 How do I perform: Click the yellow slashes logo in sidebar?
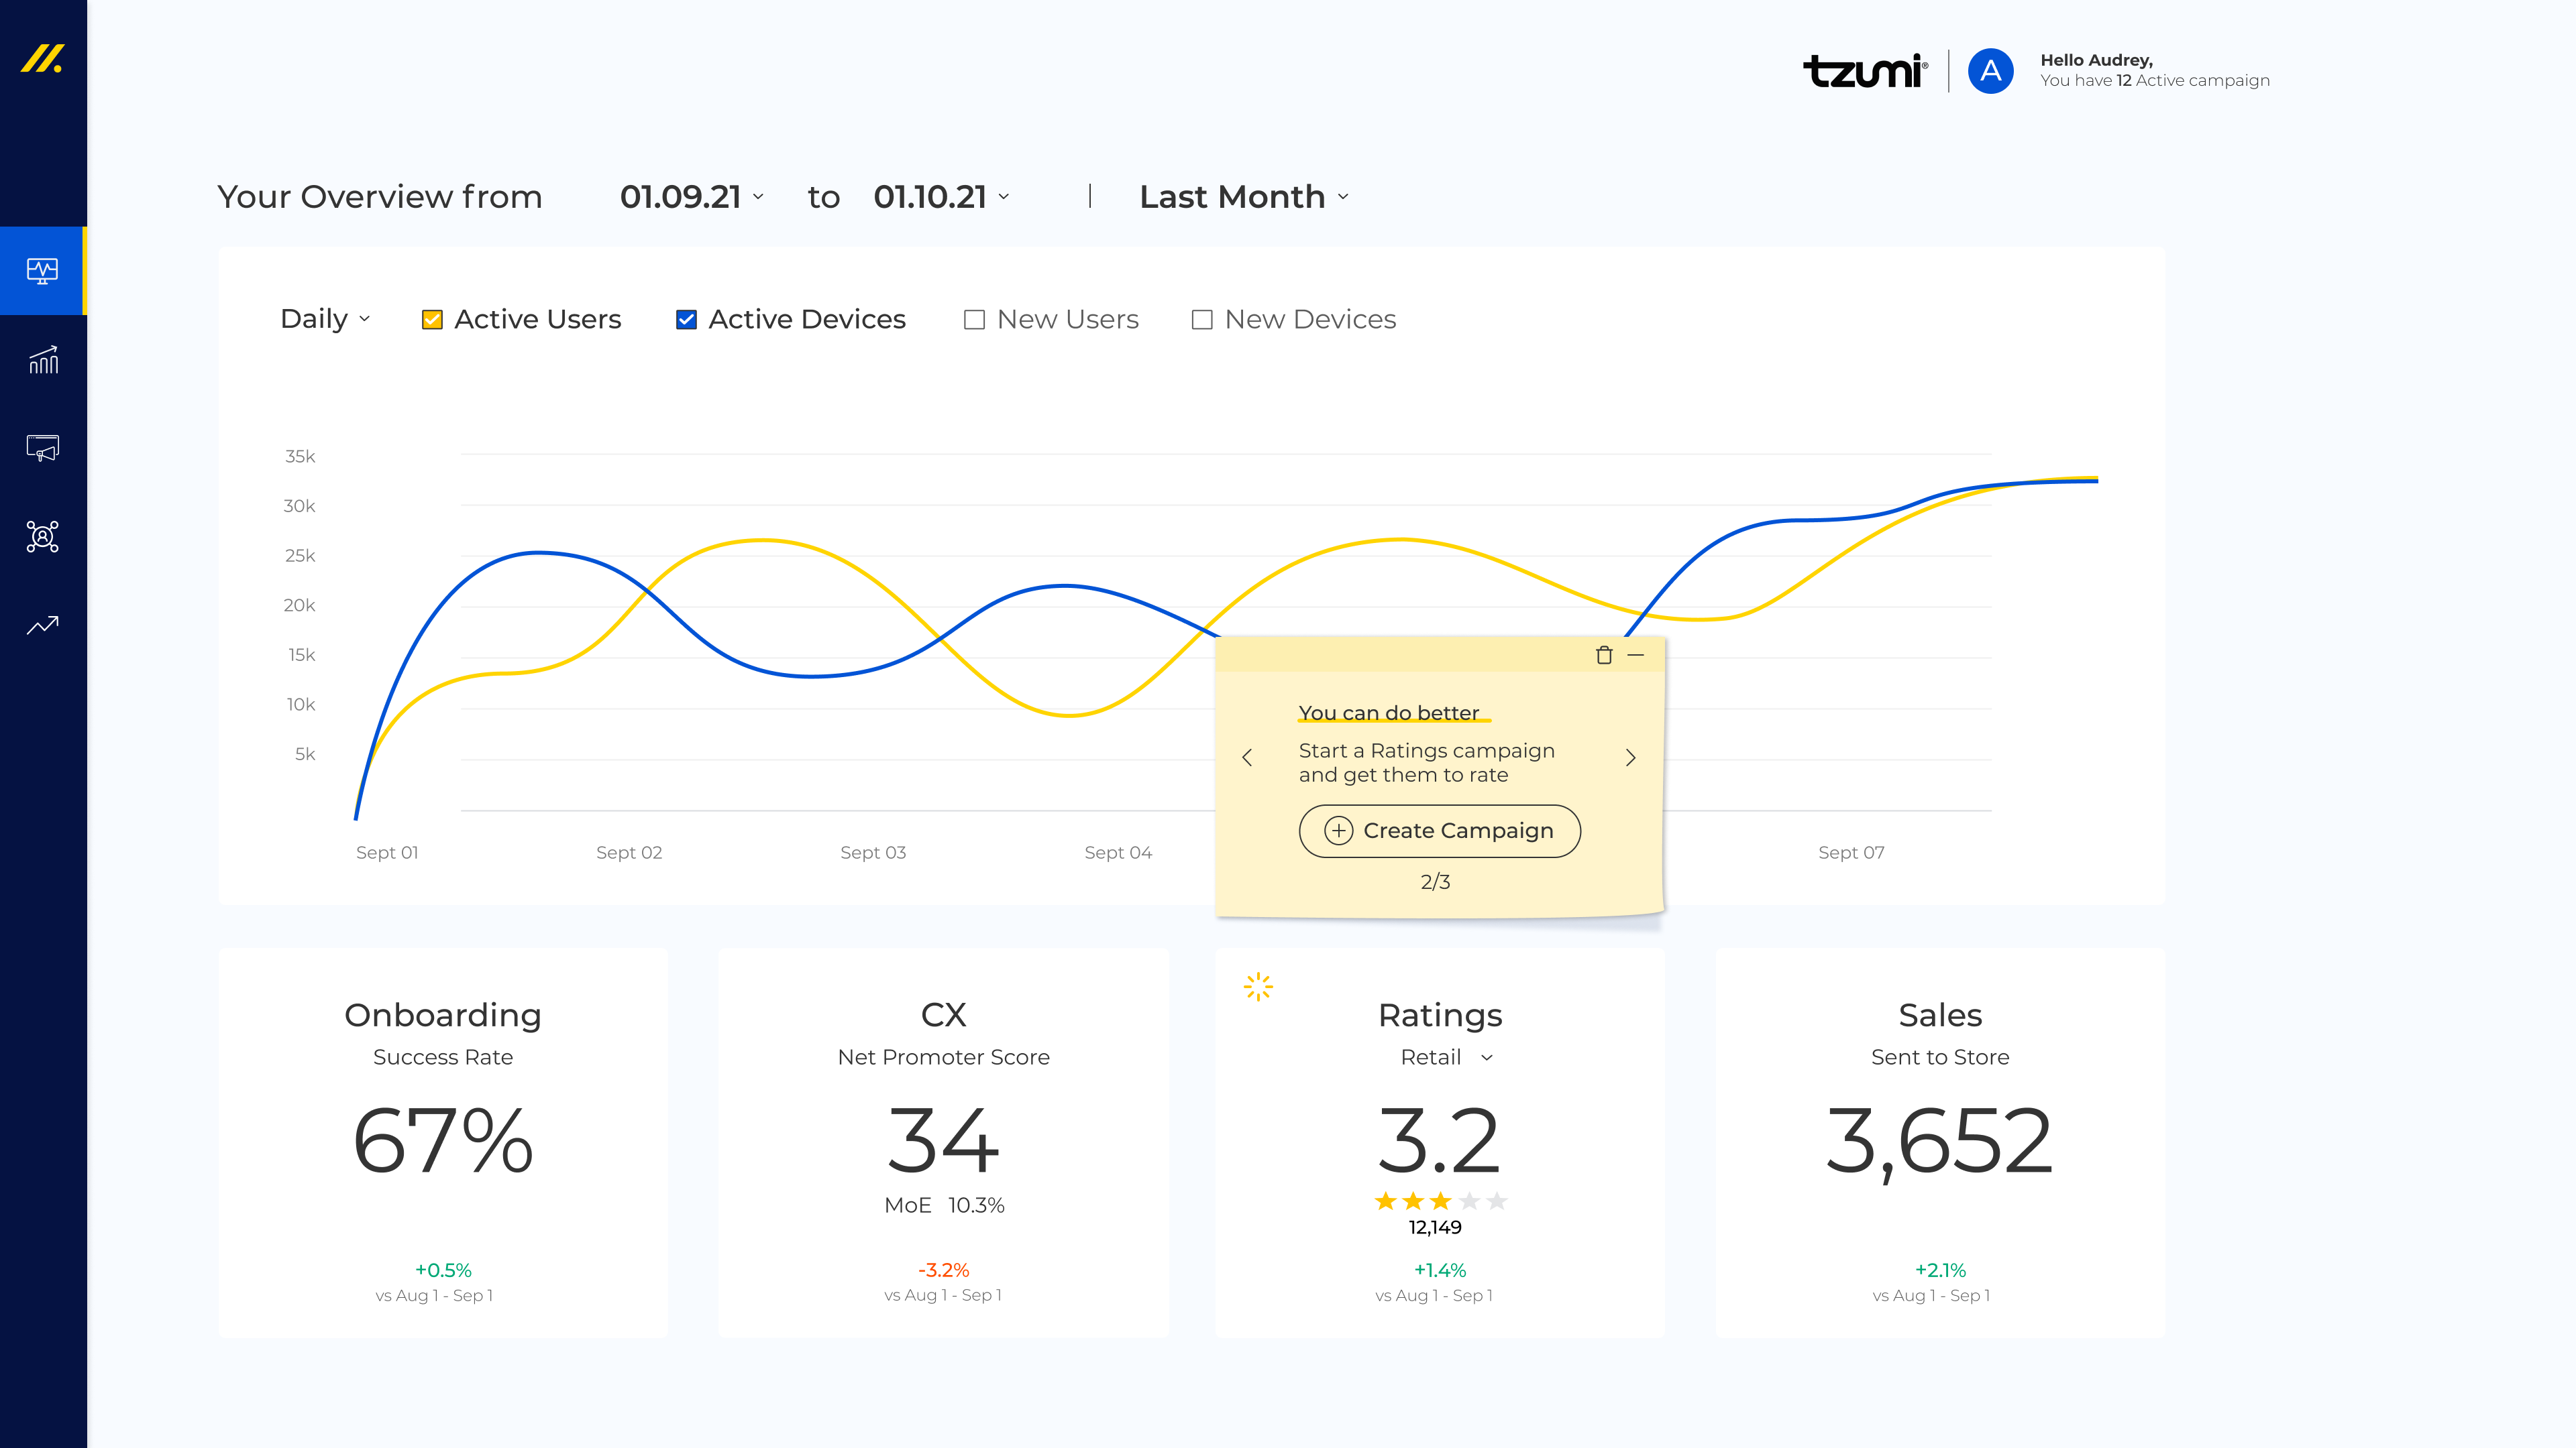pos(42,59)
